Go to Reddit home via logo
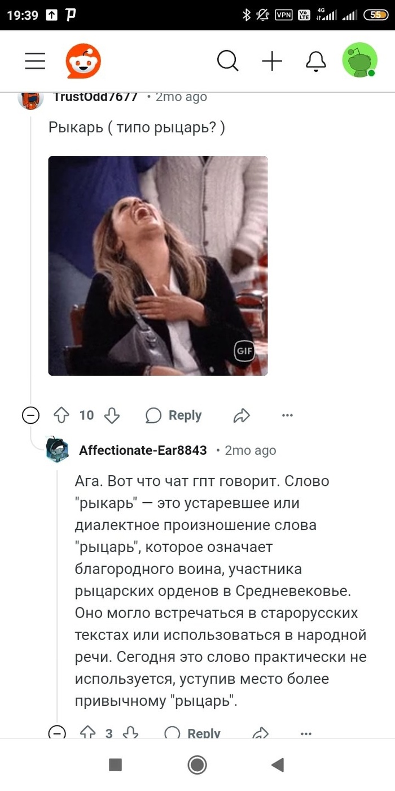This screenshot has height=791, width=395. [84, 61]
